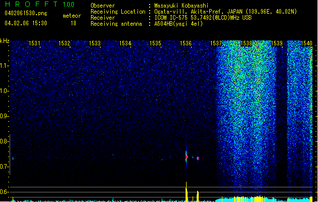The width and height of the screenshot is (318, 202).
Task: Click the 'Receiving antenna' field label
Action: pyautogui.click(x=116, y=24)
